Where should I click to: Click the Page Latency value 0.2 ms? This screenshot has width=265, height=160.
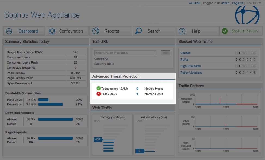click(x=76, y=73)
